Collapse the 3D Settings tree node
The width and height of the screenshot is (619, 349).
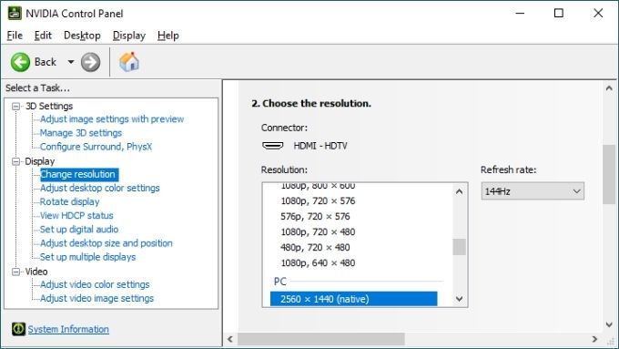pyautogui.click(x=15, y=106)
